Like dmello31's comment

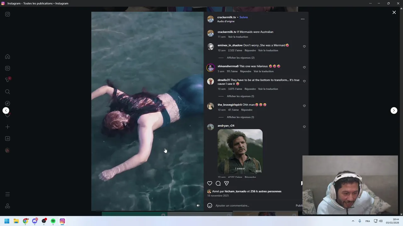pyautogui.click(x=304, y=81)
